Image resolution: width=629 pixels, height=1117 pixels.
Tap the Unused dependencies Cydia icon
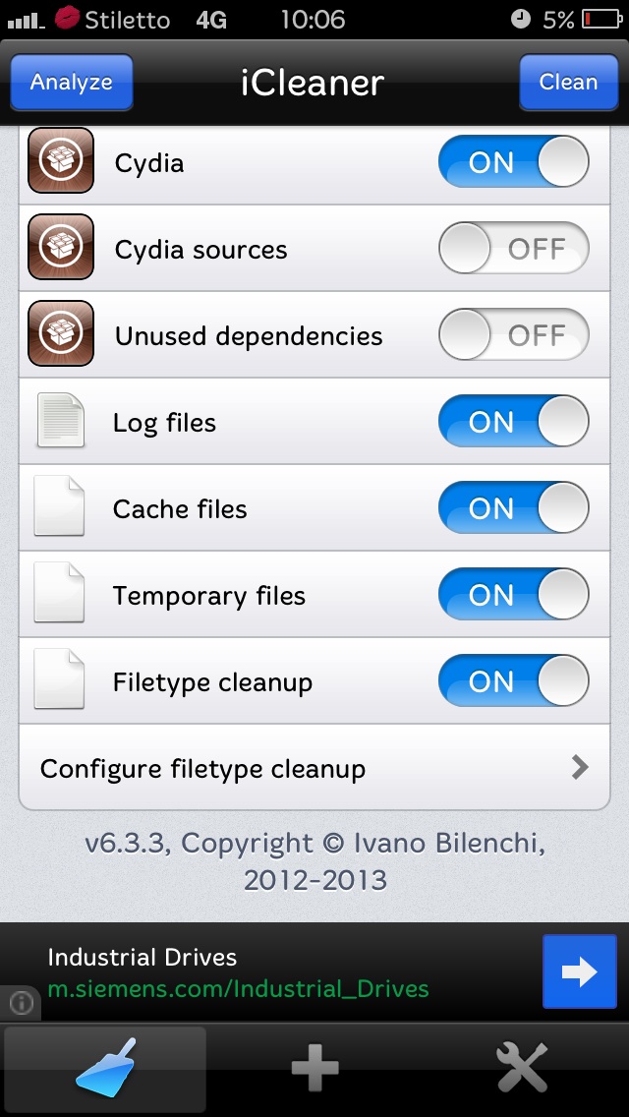tap(61, 333)
